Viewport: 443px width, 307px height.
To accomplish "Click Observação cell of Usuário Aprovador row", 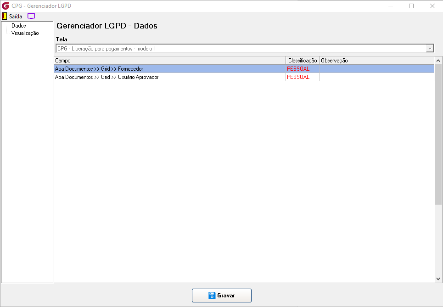I will (x=376, y=77).
